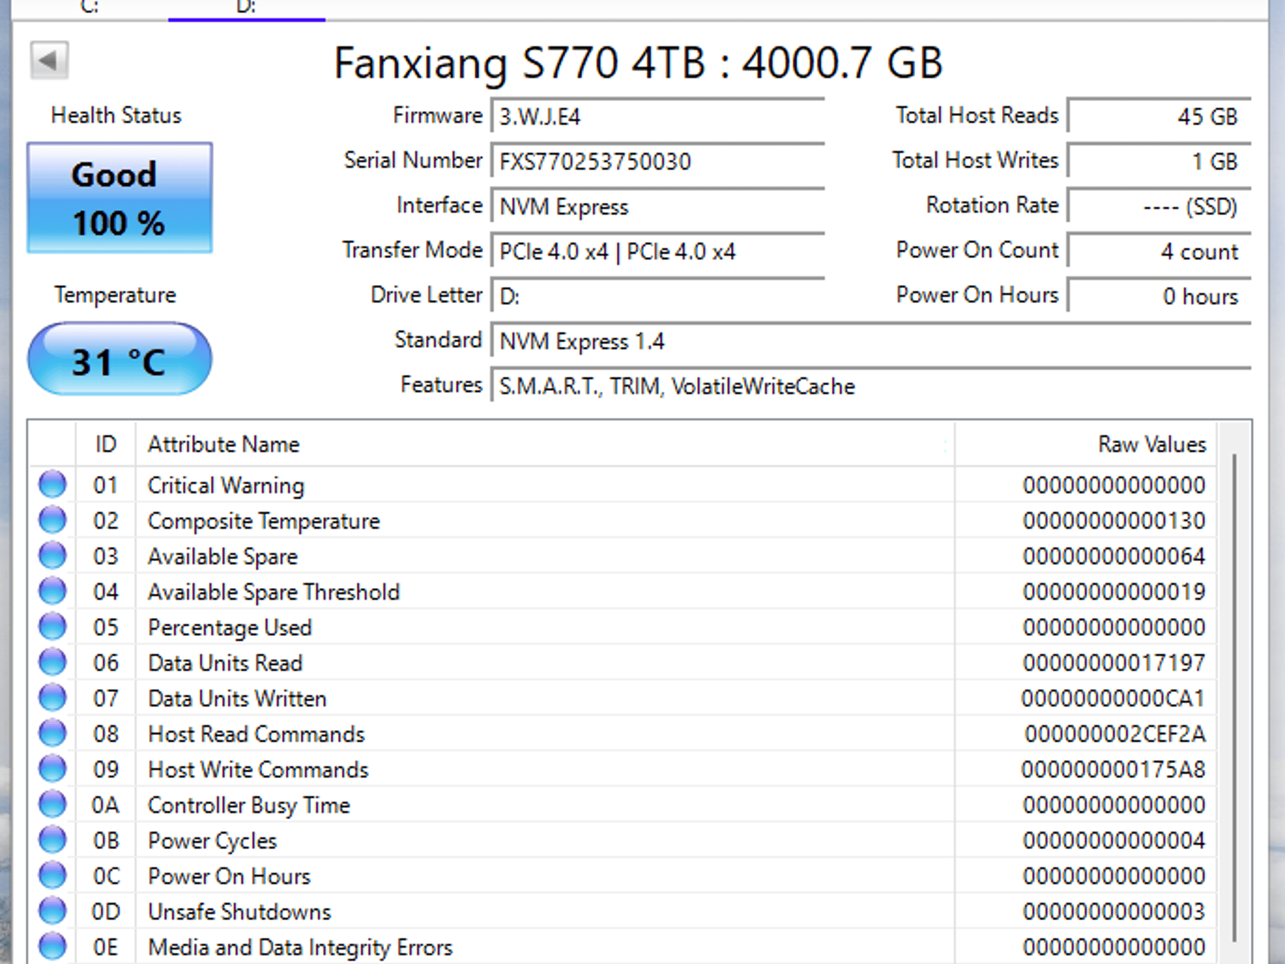Click the Attribute Name column header

tap(545, 444)
